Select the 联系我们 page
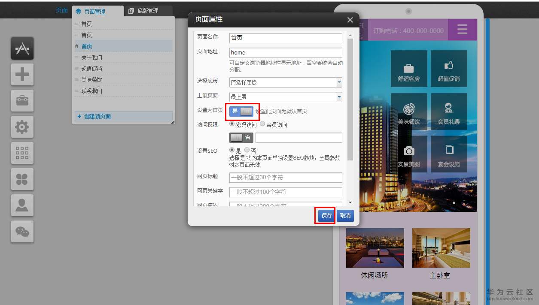The height and width of the screenshot is (305, 539). [x=124, y=91]
